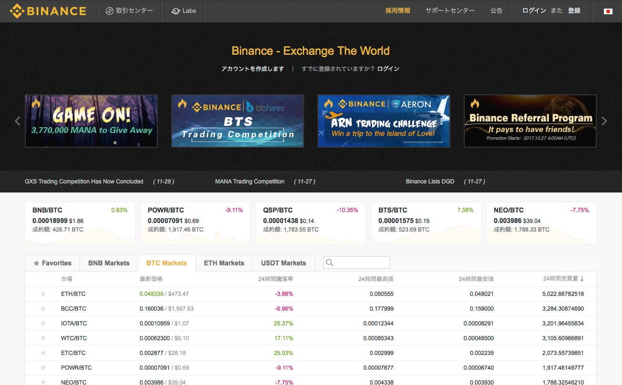622x385 pixels.
Task: Switch to the Favorites tab
Action: (x=52, y=263)
